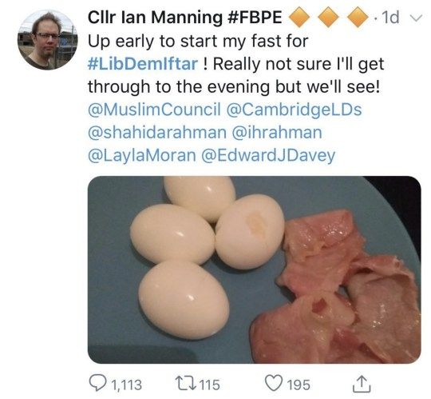The width and height of the screenshot is (431, 399).
Task: Click the middle orange diamond emoji
Action: pyautogui.click(x=329, y=18)
